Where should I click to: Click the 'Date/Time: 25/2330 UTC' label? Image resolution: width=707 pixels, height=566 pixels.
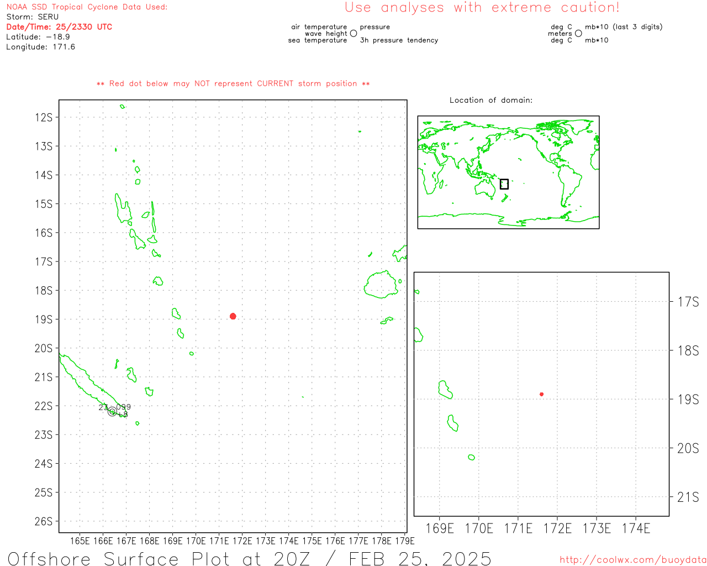[x=59, y=27]
